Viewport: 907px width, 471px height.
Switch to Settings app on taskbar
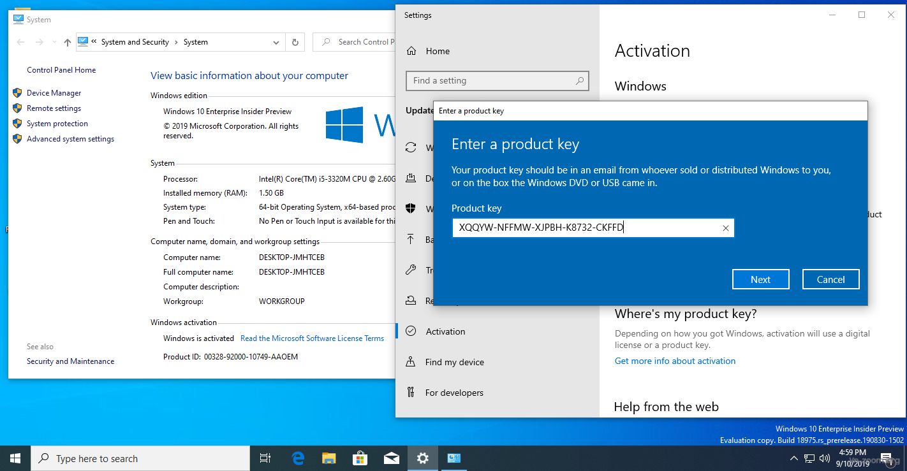(423, 458)
